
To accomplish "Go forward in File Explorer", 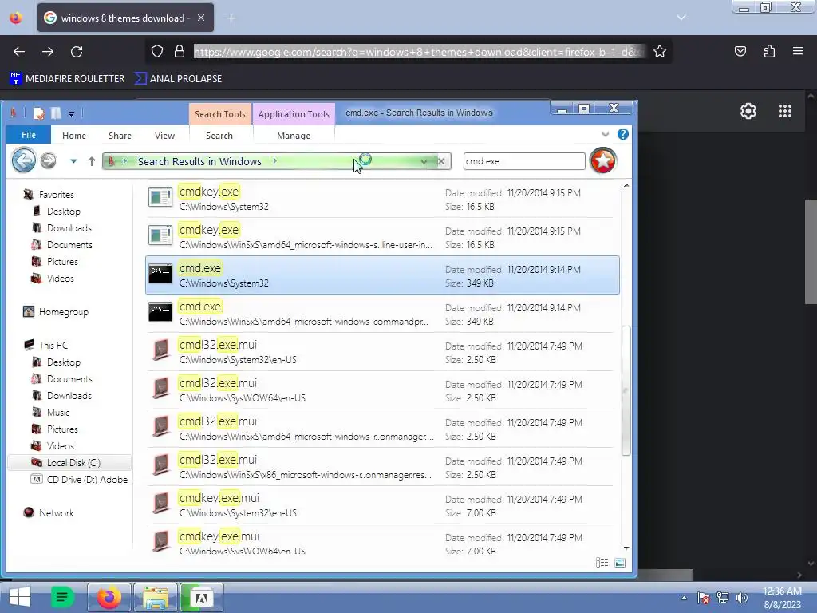I will coord(49,160).
